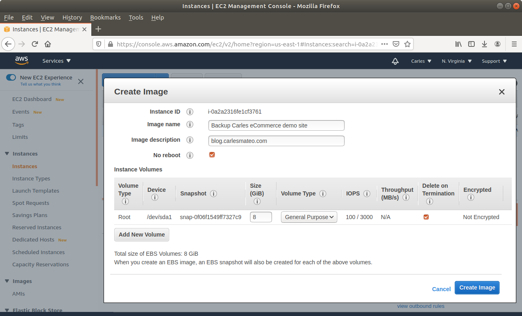Open EC2 Dashboard in sidebar
The height and width of the screenshot is (316, 522).
(32, 99)
